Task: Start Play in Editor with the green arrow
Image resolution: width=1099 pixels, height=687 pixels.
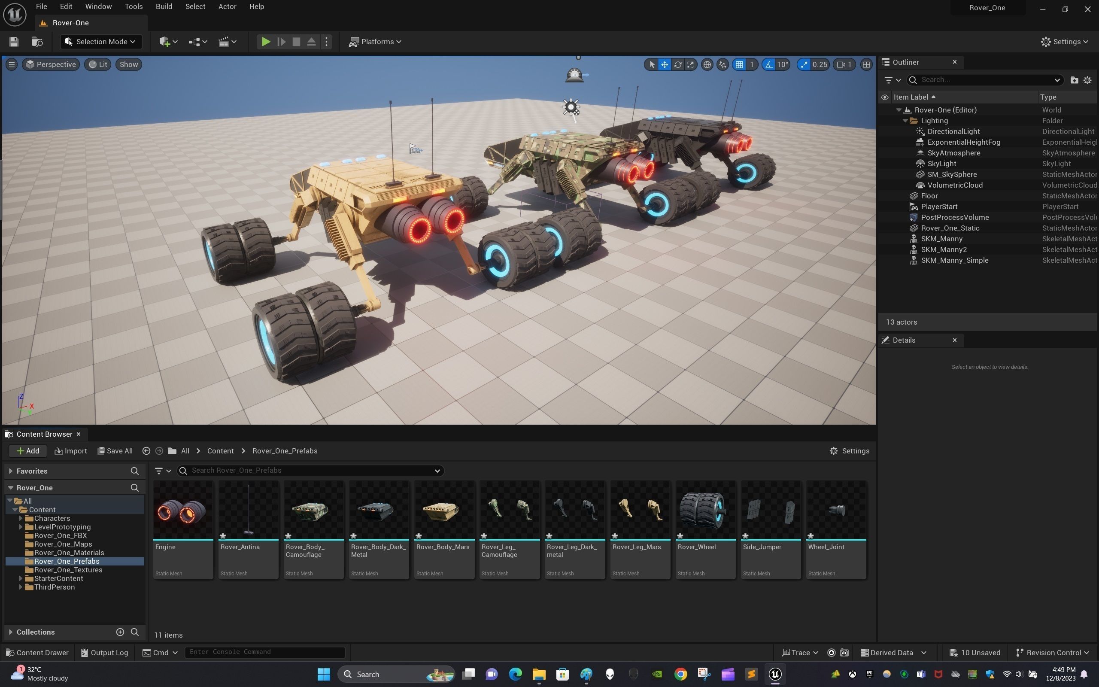Action: pos(266,42)
